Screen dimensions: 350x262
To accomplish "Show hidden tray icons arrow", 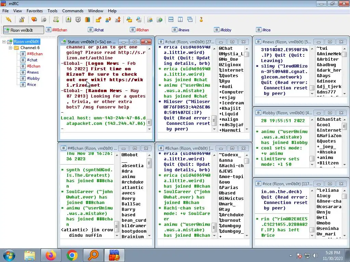I will [291, 256].
